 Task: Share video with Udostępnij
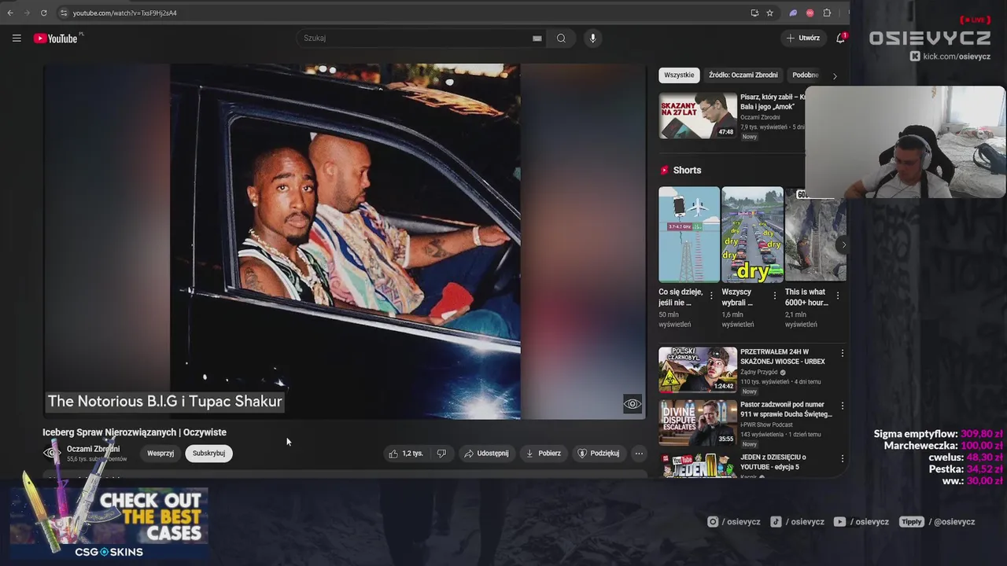coord(486,453)
